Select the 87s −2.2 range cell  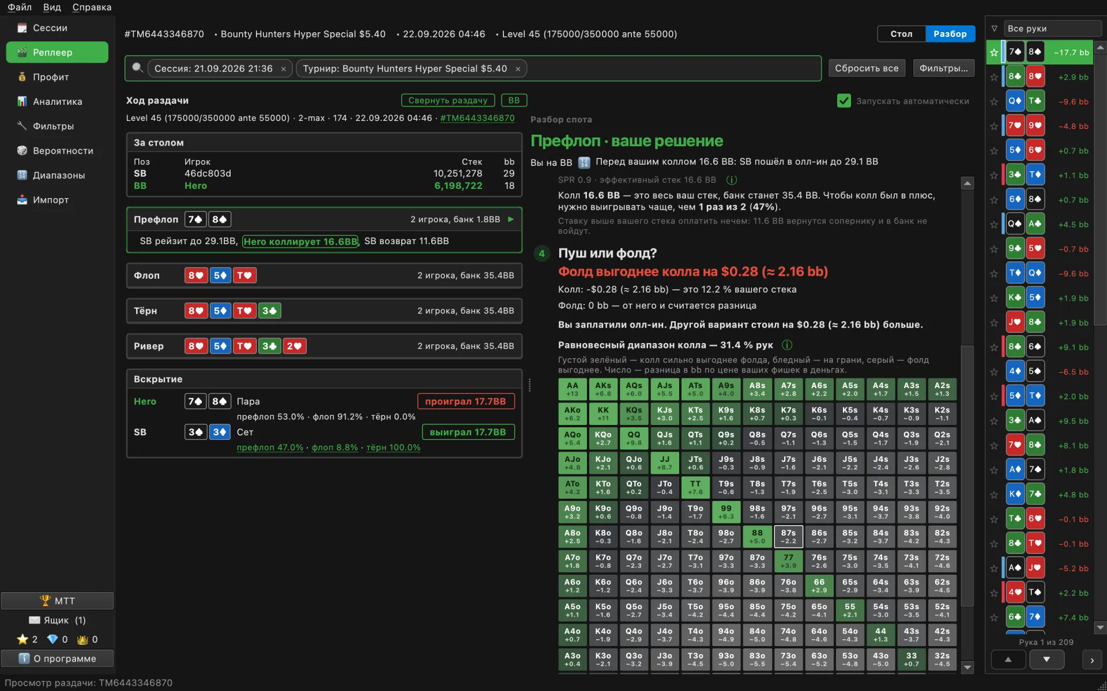(788, 537)
